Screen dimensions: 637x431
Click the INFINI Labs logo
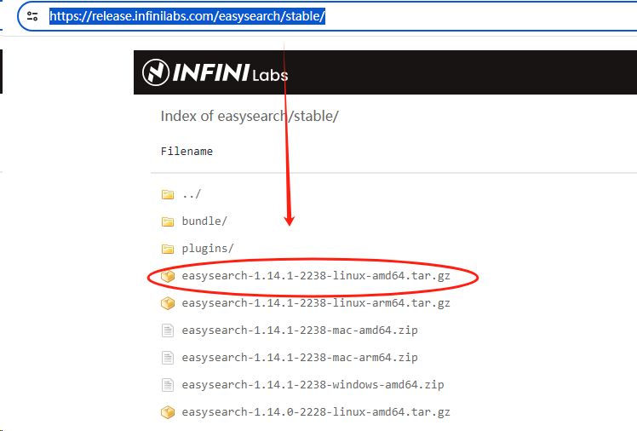[215, 72]
